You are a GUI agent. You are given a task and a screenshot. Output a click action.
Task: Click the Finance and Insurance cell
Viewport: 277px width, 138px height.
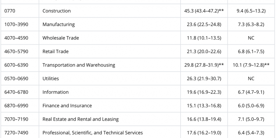67,106
